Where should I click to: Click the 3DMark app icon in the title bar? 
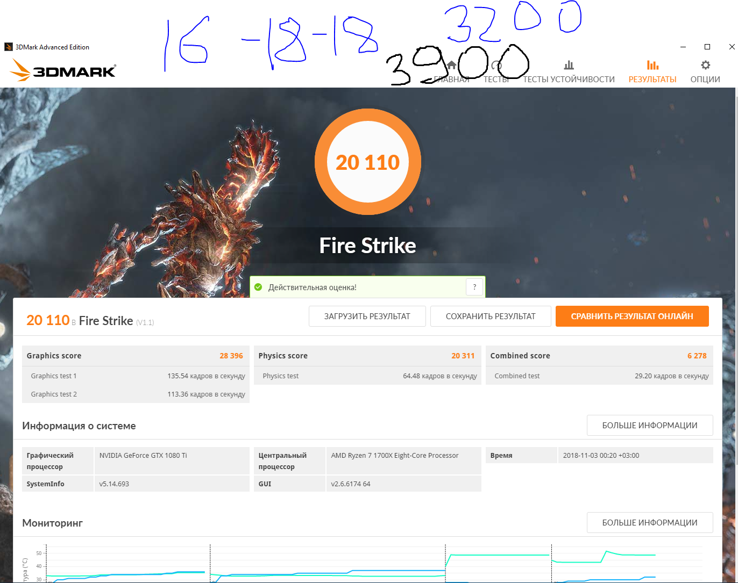(9, 47)
